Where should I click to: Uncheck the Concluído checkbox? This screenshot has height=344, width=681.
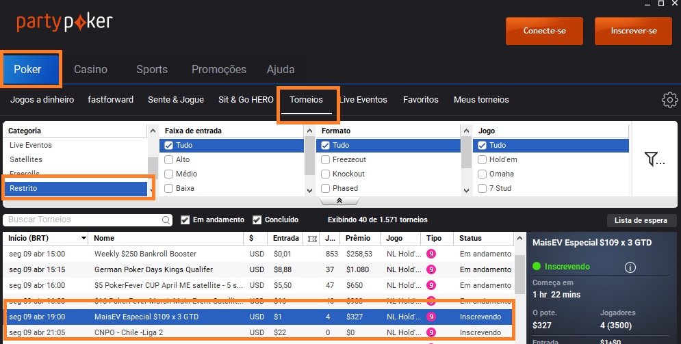[x=257, y=220]
